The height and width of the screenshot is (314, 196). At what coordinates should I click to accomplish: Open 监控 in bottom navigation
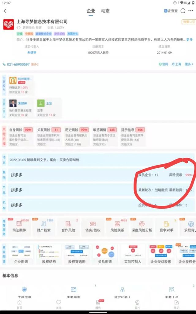[137, 304]
